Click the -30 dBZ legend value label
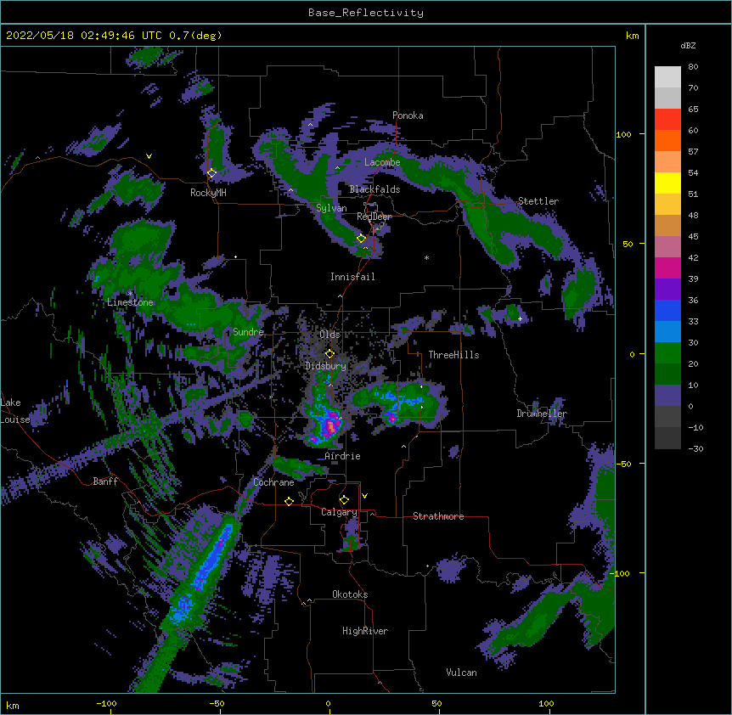Image resolution: width=732 pixels, height=715 pixels. pos(695,448)
